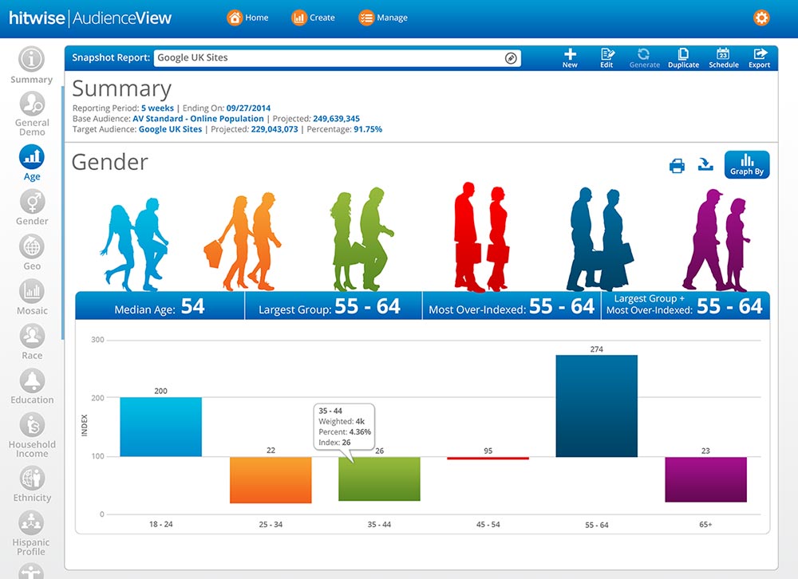
Task: Click the Generate toolbar button
Action: click(644, 58)
